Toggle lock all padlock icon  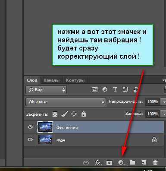click(x=84, y=114)
